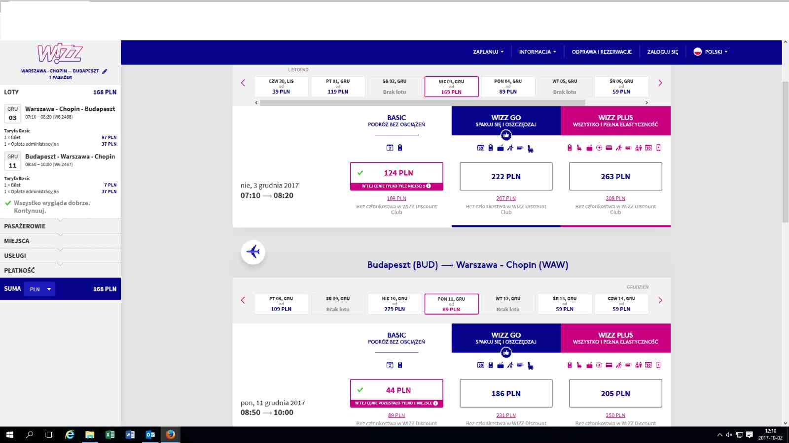Click the phone icon in return Wizz Plus fare

pos(658,365)
